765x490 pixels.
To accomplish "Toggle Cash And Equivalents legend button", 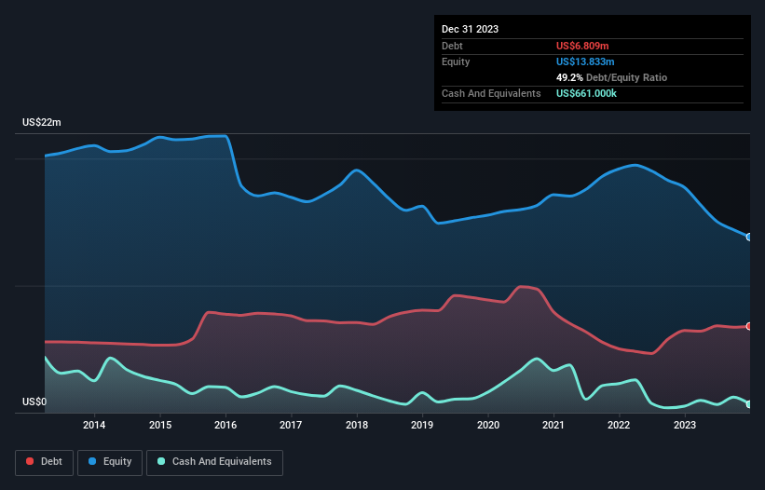I will [x=214, y=462].
